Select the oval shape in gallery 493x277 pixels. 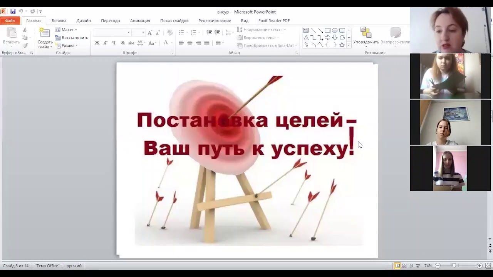tap(335, 30)
